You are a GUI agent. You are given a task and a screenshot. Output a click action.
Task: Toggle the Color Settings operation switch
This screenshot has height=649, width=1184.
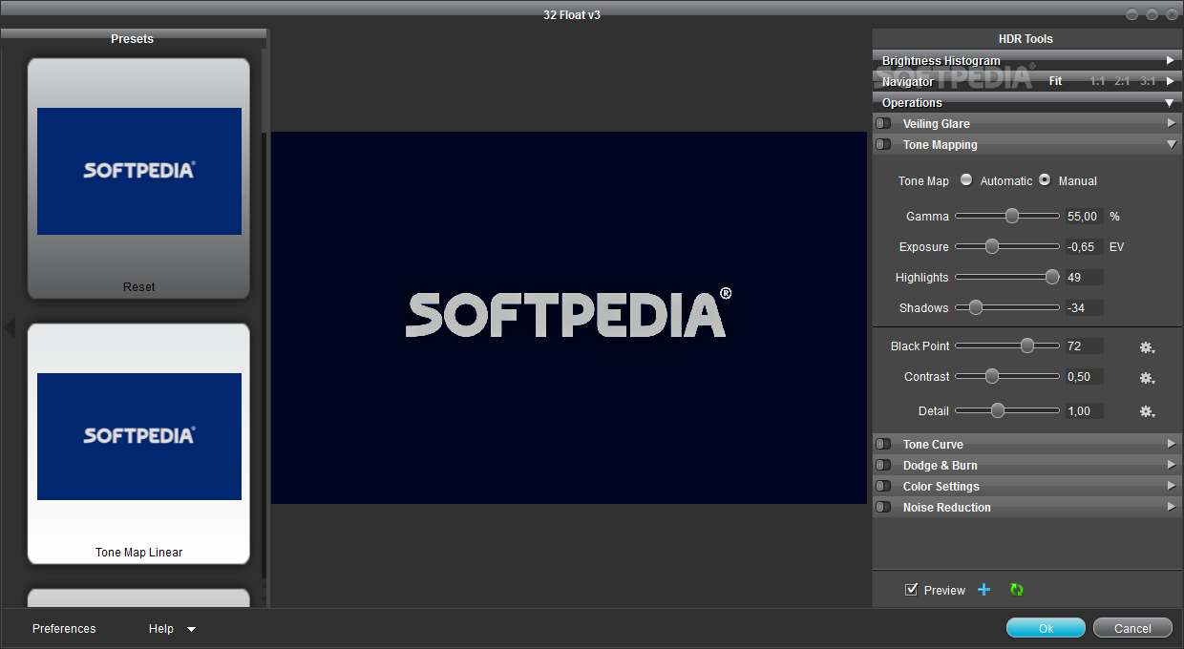coord(883,487)
